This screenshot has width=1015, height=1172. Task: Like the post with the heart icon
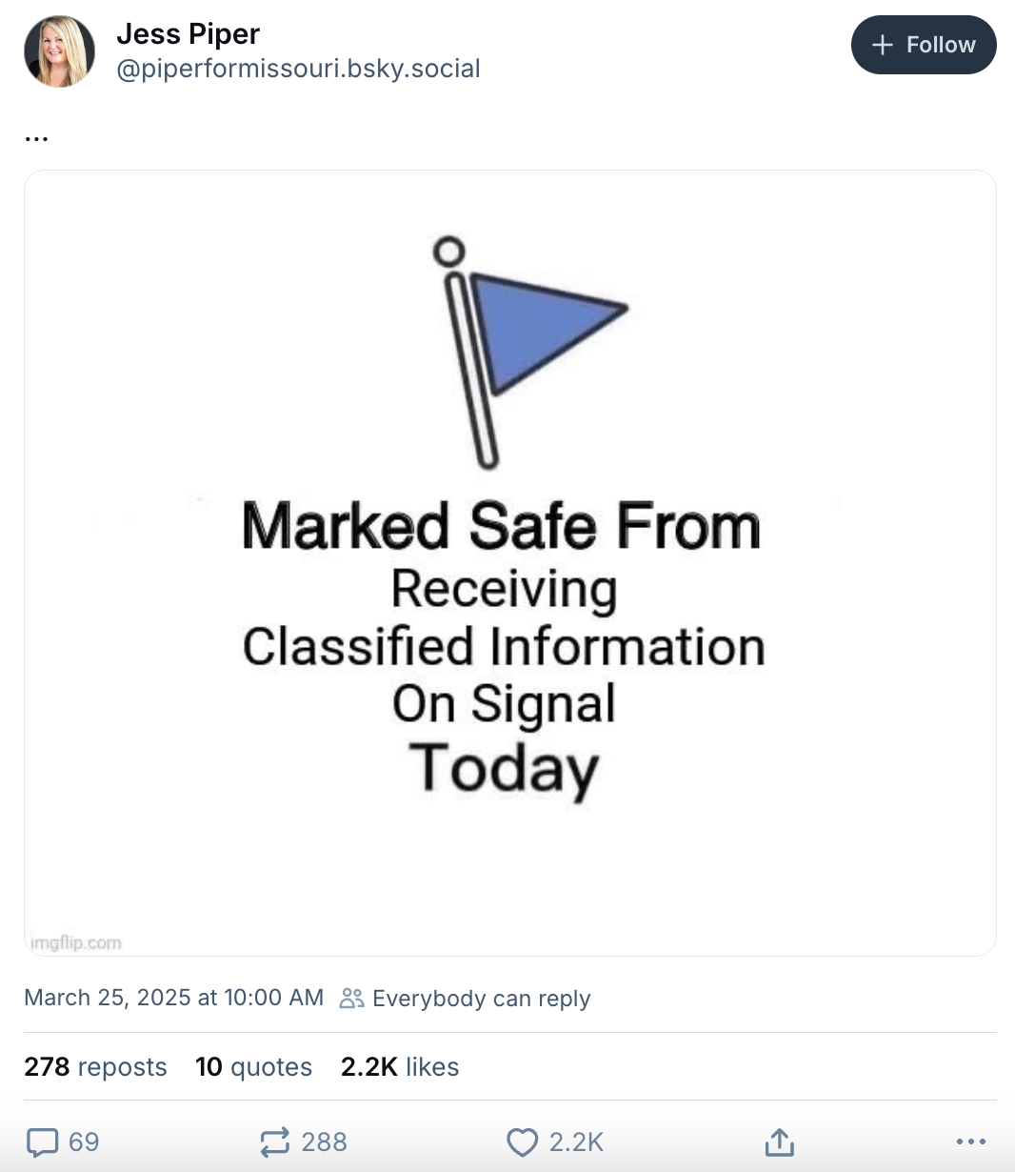tap(522, 1142)
